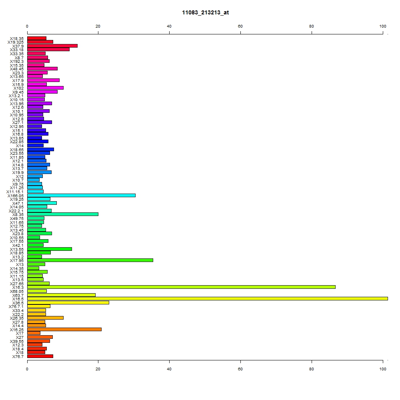Click the long green X17.95 bar
The height and width of the screenshot is (400, 400).
[x=90, y=260]
